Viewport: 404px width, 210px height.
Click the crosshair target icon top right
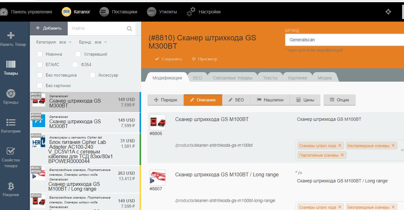coord(388,12)
